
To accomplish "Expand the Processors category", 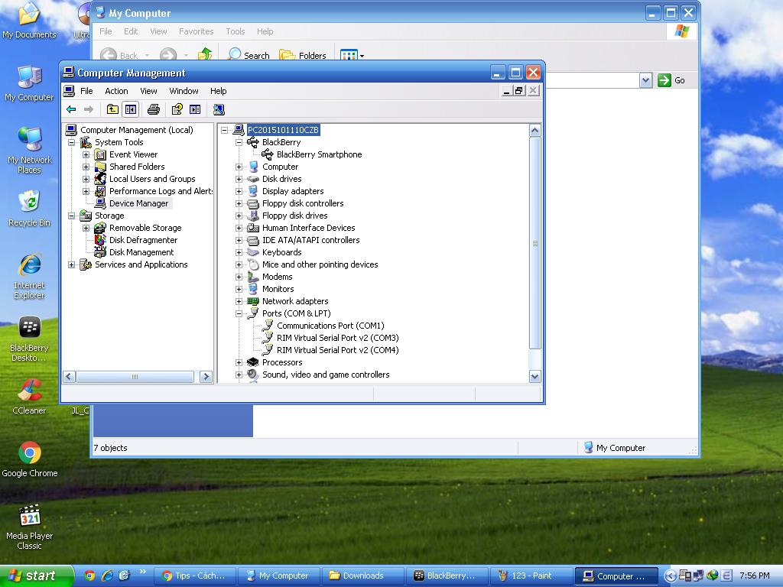I will (x=239, y=362).
